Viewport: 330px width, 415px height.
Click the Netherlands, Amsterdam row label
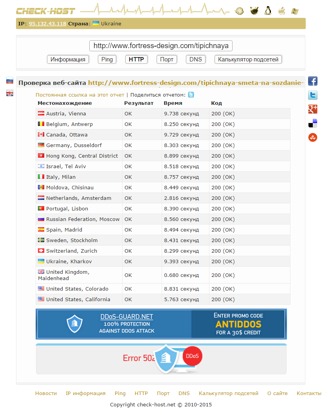[79, 198]
